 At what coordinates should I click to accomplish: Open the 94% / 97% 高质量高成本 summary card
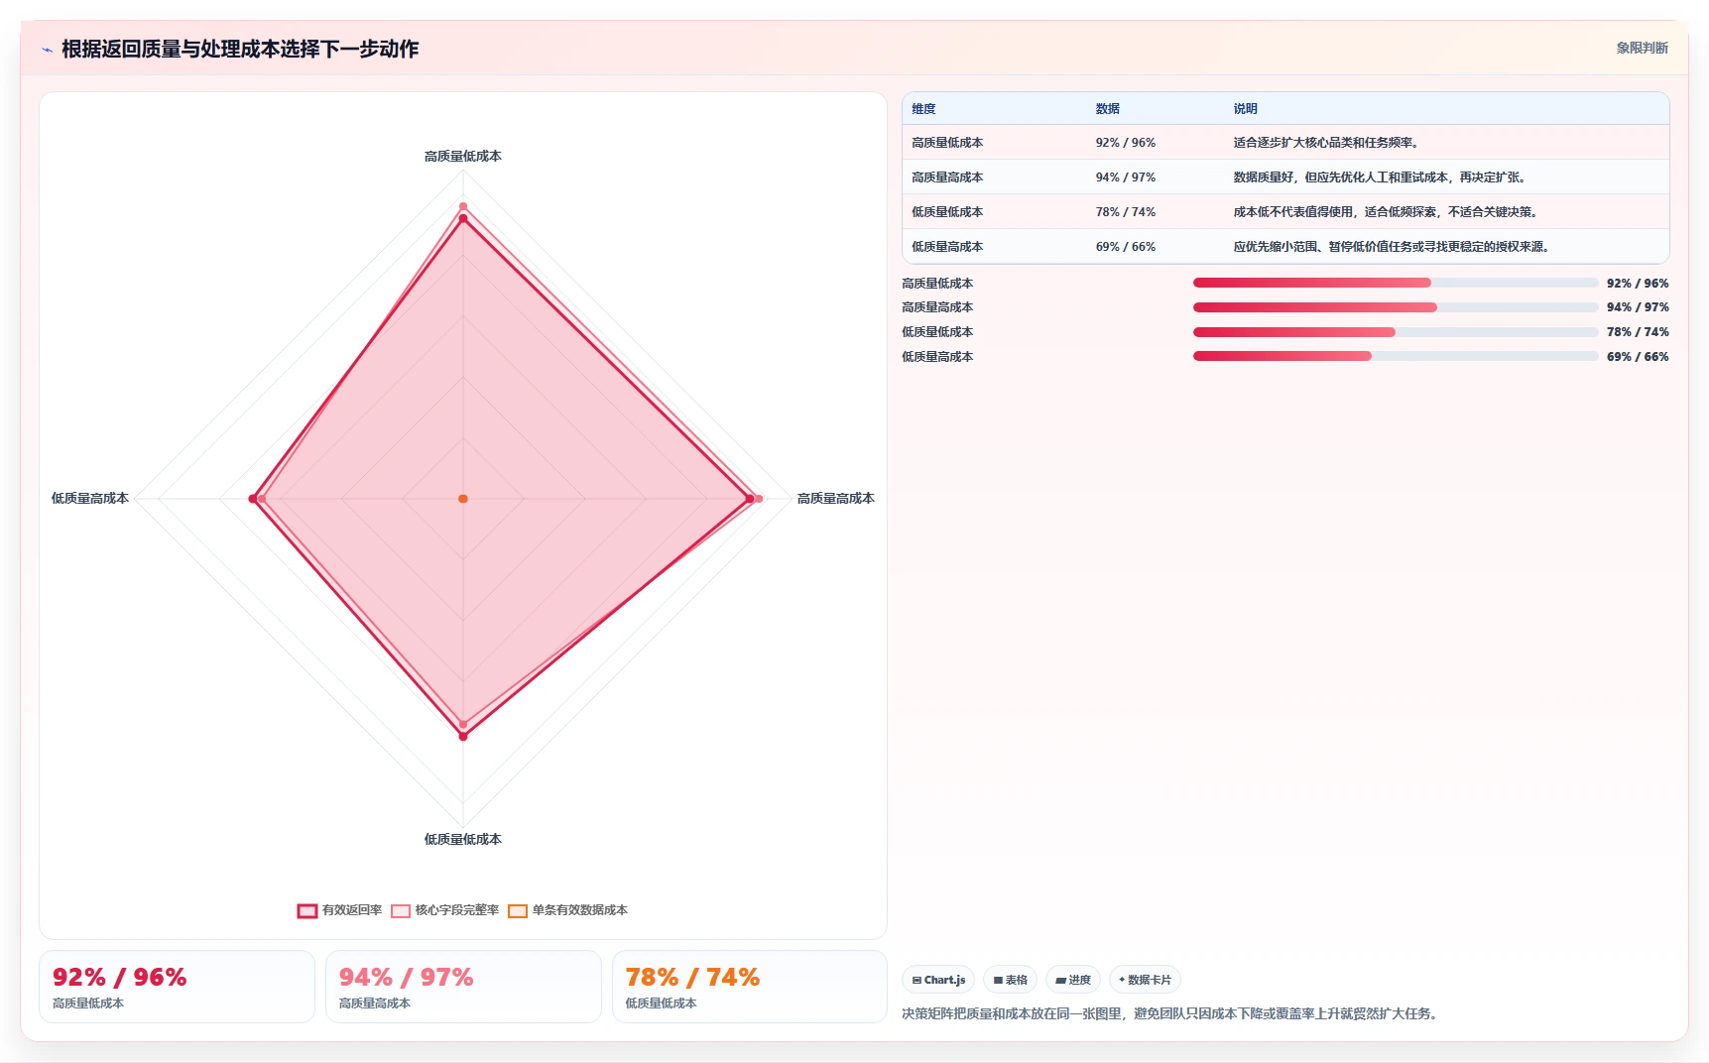tap(463, 987)
